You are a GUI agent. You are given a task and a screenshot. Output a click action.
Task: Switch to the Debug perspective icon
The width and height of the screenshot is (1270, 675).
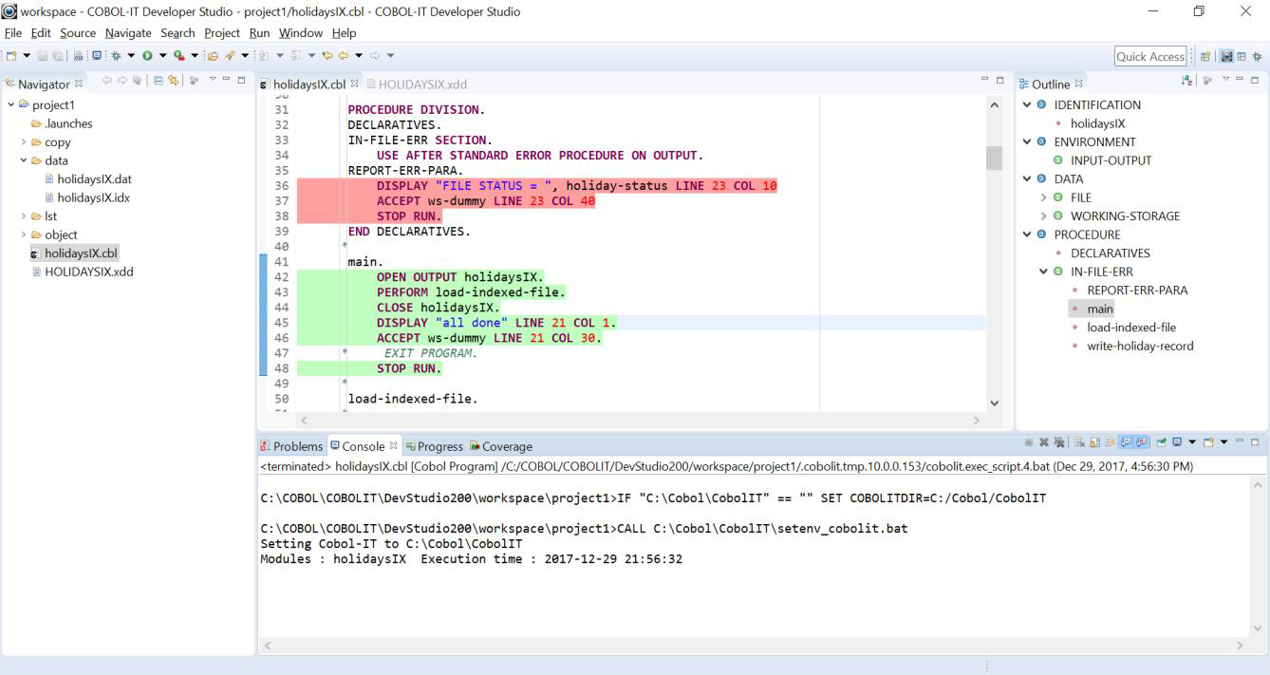[x=1258, y=57]
